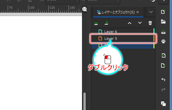Move selection up with up arrow
This screenshot has height=110, width=172.
[130, 23]
